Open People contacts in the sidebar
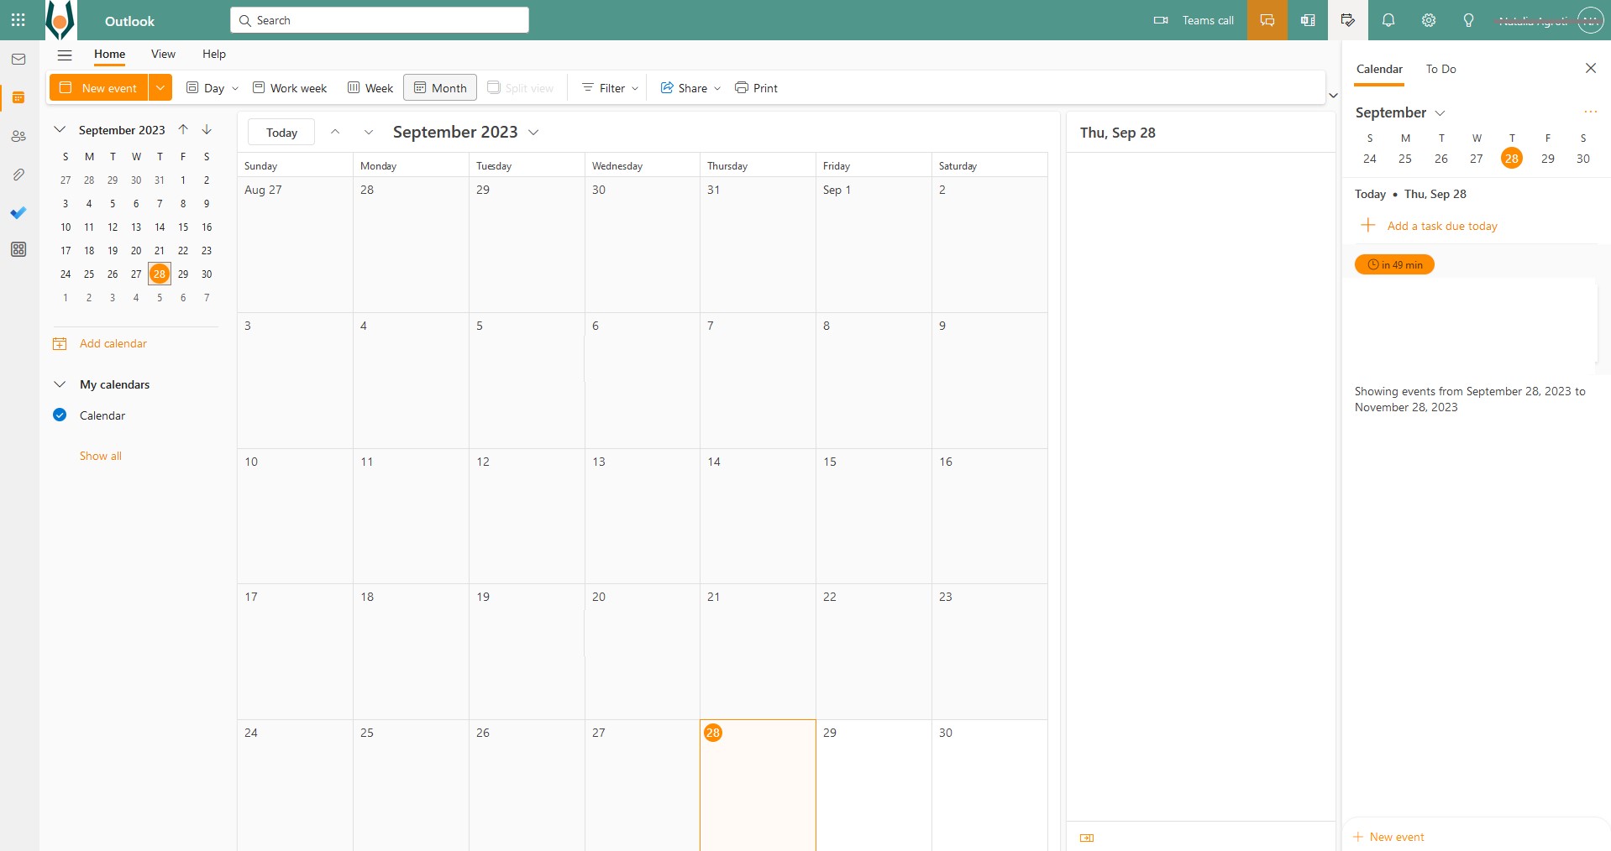This screenshot has height=851, width=1611. coord(18,136)
